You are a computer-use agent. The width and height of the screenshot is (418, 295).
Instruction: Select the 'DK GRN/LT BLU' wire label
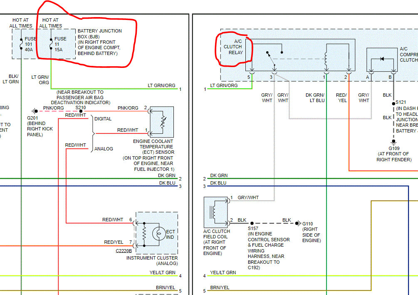point(315,98)
